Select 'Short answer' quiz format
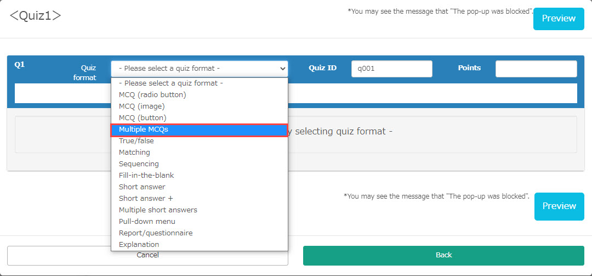Screen dimensions: 592x276 coord(142,187)
